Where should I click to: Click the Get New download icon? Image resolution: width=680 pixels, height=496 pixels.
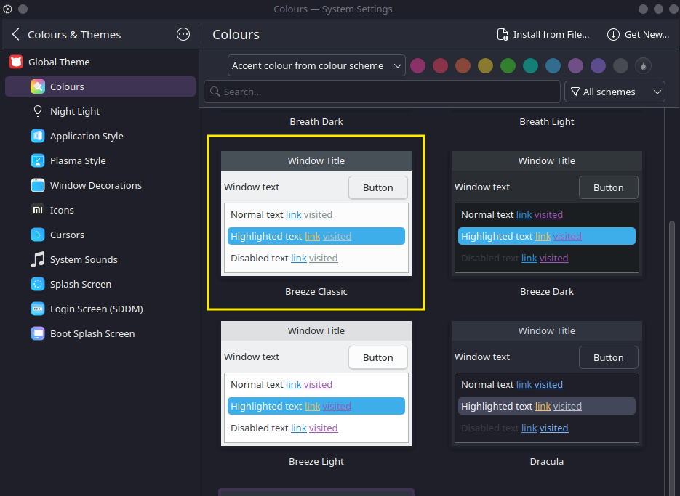click(x=613, y=34)
